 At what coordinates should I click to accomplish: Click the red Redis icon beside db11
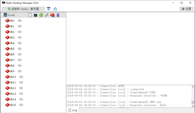[8, 82]
